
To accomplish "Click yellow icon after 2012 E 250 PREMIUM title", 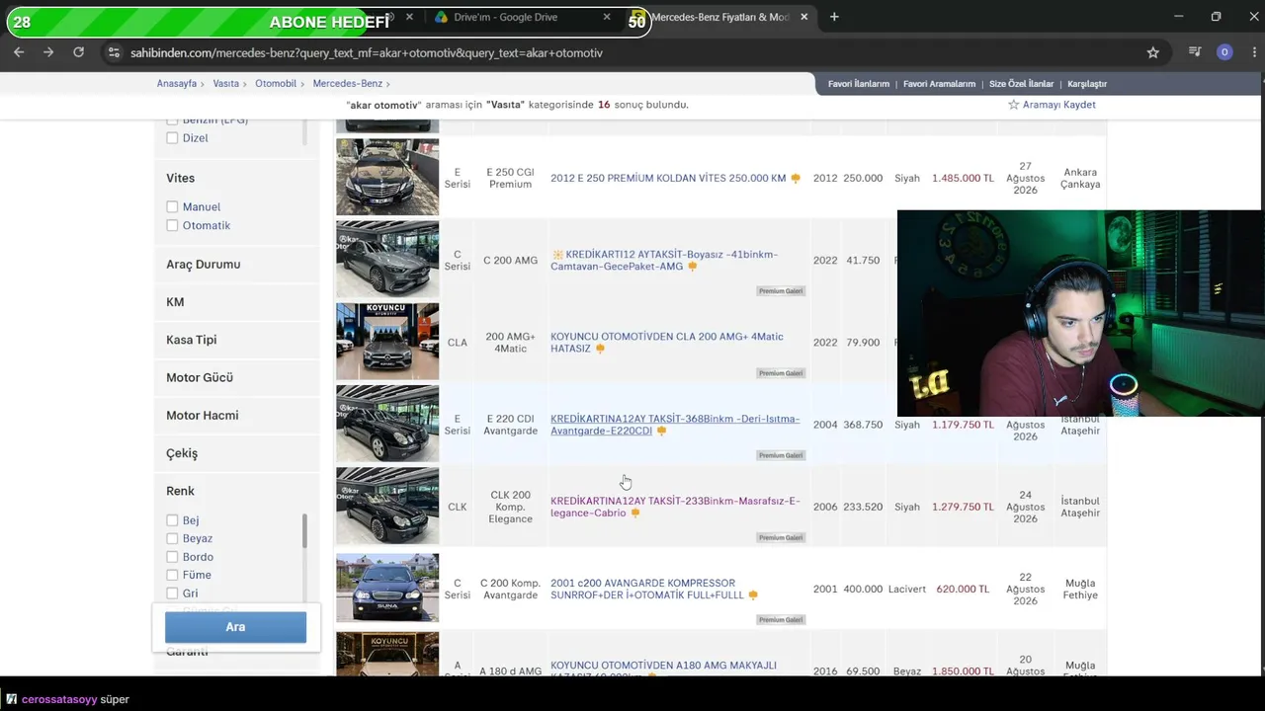I will (x=796, y=179).
